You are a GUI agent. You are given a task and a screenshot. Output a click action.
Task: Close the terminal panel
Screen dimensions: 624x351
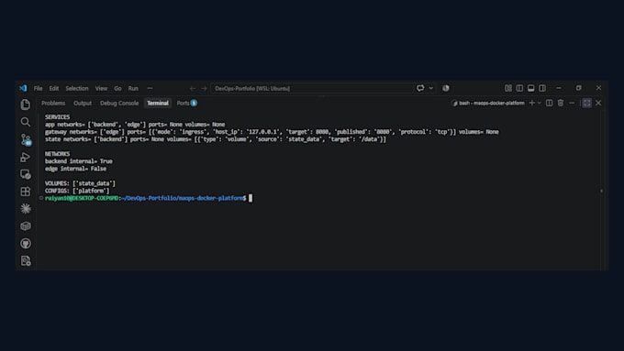click(598, 103)
